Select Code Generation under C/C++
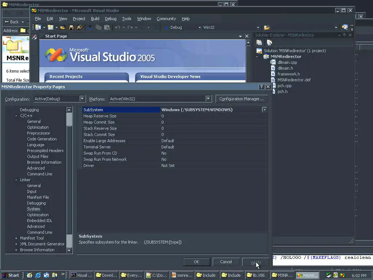Image resolution: width=373 pixels, height=280 pixels. [x=42, y=139]
